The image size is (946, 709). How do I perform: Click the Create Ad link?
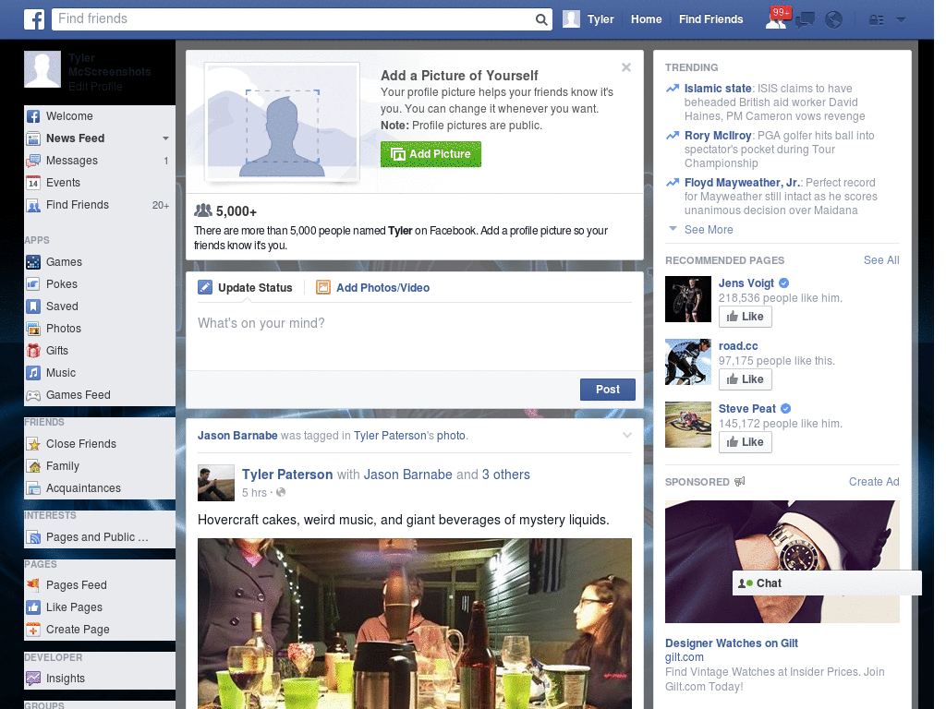pos(874,482)
